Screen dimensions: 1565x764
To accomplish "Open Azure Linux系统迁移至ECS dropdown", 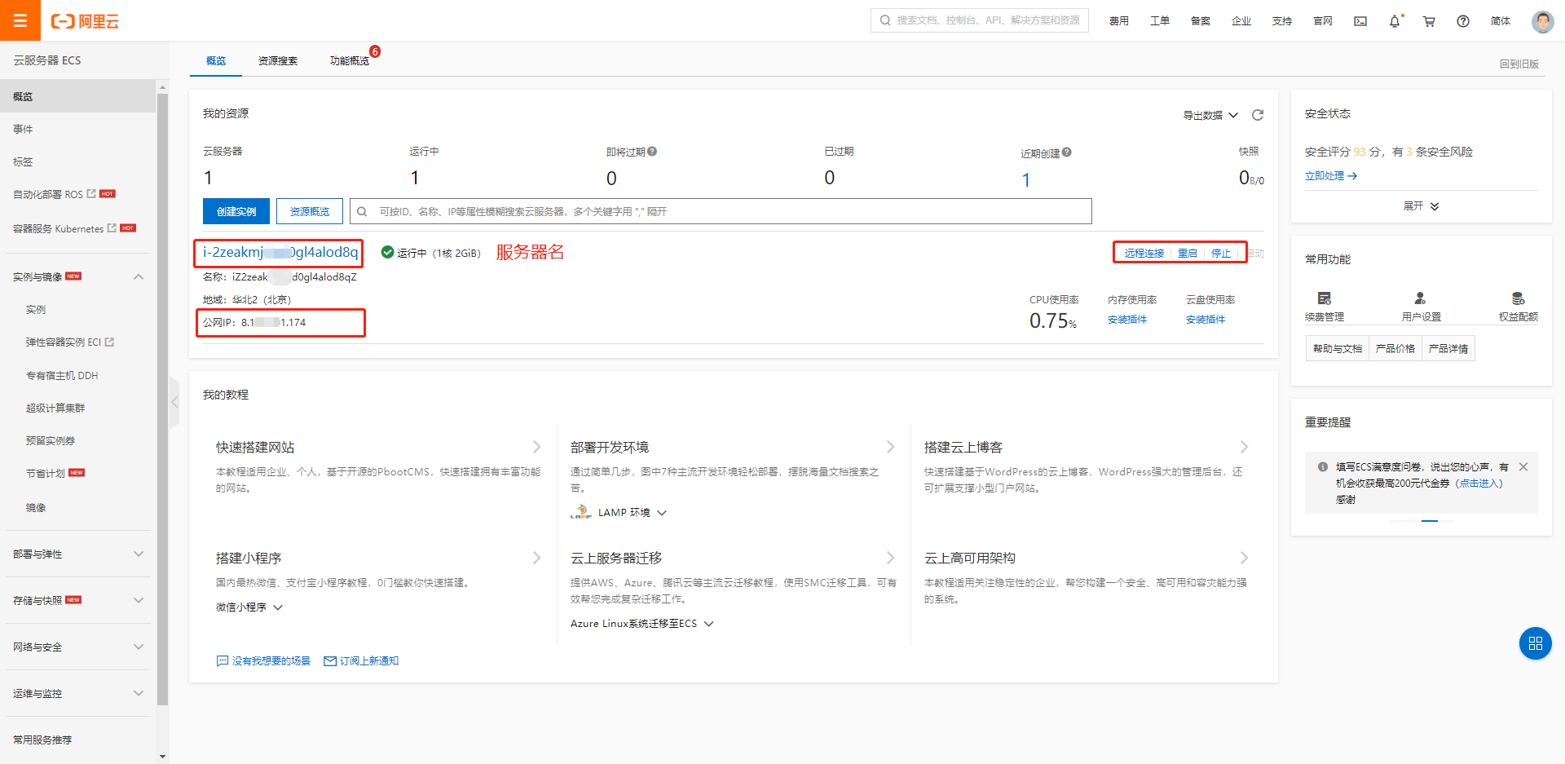I will tap(642, 624).
